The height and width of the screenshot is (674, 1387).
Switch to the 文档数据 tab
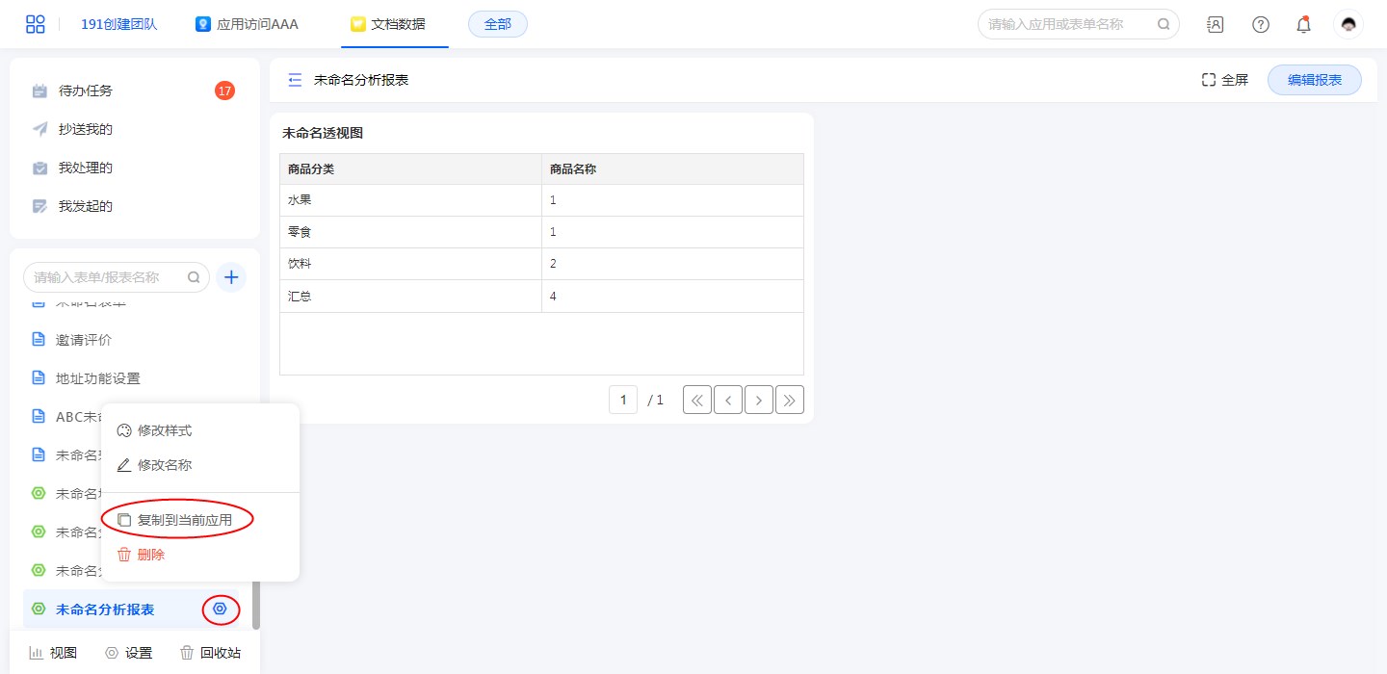point(396,24)
